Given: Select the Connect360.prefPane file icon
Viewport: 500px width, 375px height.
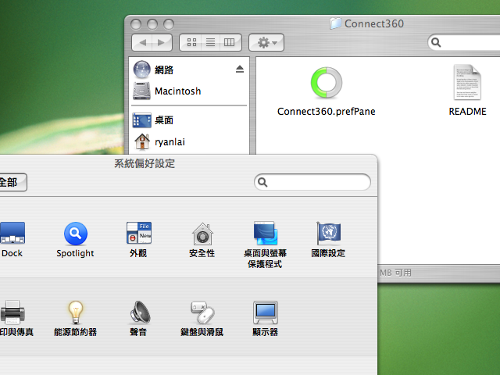Looking at the screenshot, I should 327,83.
